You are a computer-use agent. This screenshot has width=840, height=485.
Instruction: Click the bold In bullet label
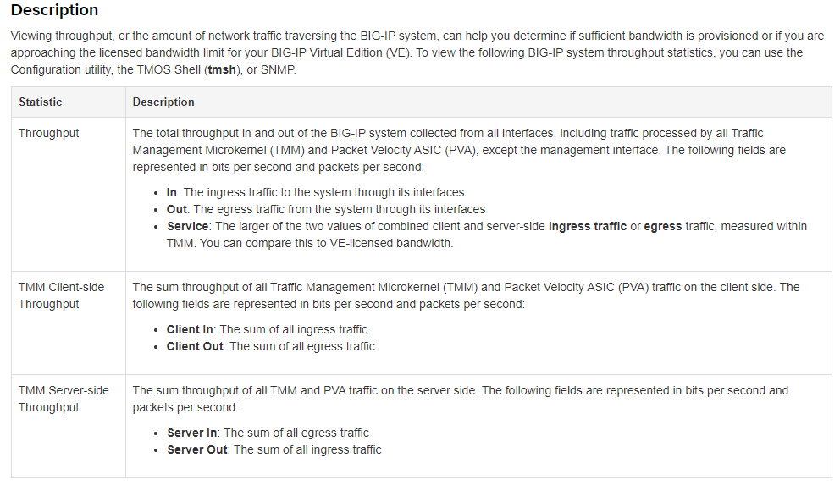tap(172, 192)
